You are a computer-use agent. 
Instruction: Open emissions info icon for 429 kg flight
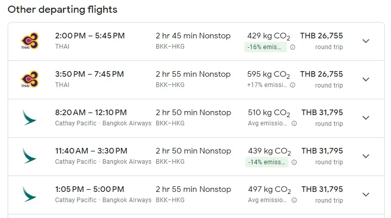(293, 47)
